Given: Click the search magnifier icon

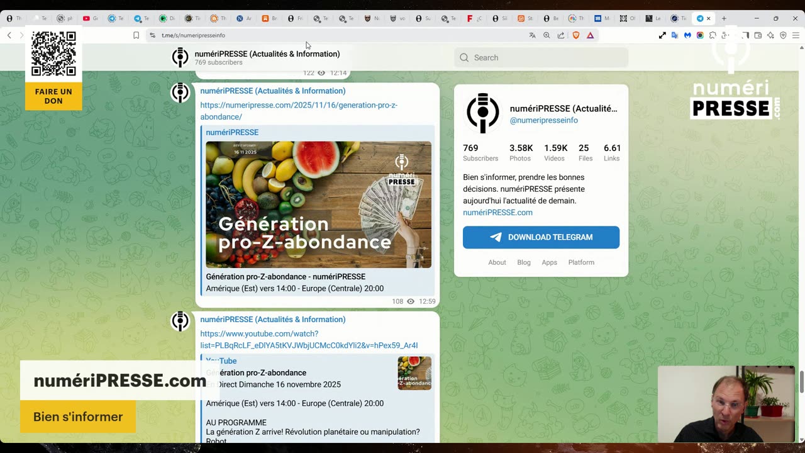Looking at the screenshot, I should point(464,58).
